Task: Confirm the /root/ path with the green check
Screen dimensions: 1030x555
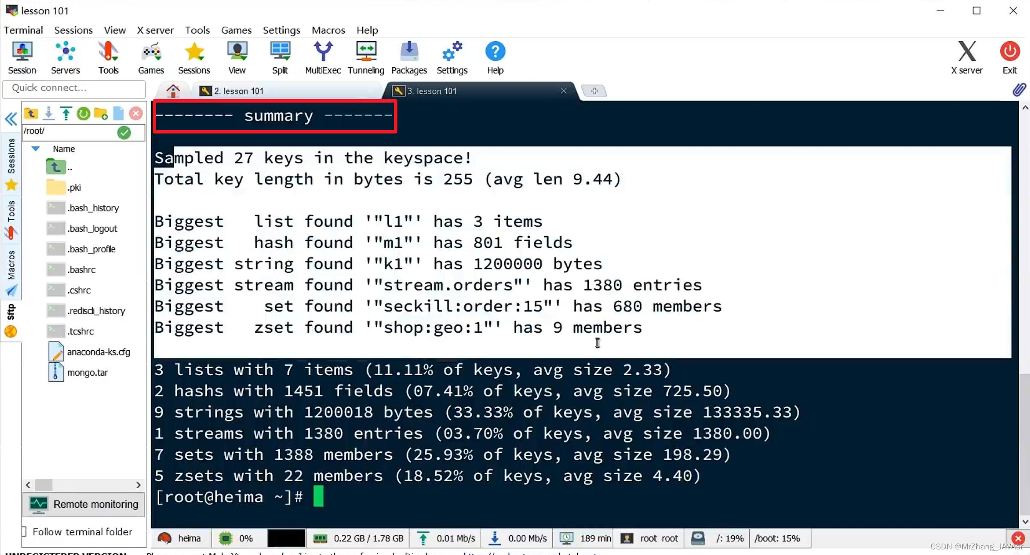Action: (124, 132)
